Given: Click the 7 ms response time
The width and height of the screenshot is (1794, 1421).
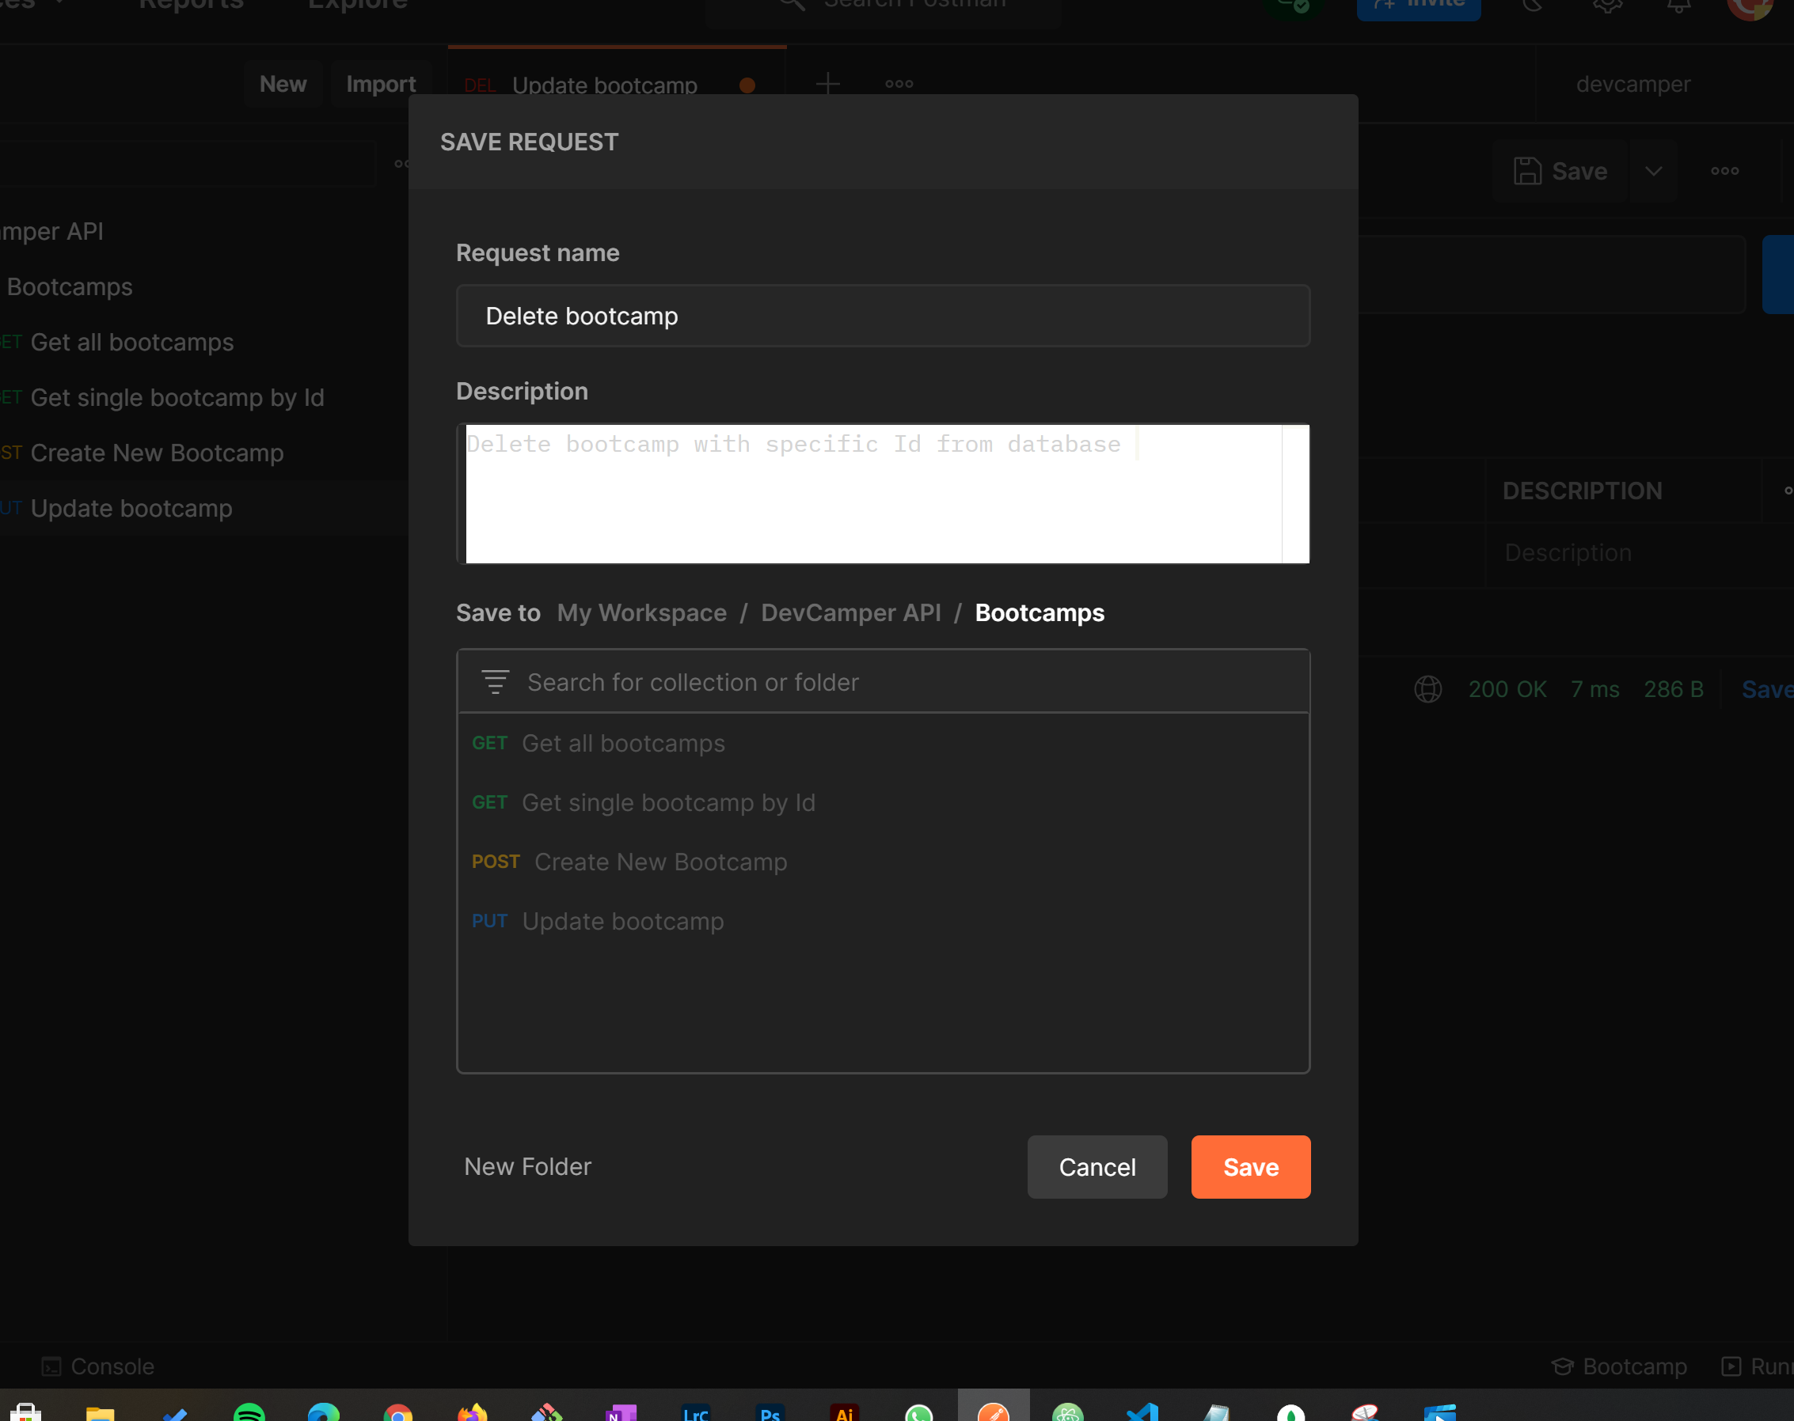Looking at the screenshot, I should click(1594, 689).
